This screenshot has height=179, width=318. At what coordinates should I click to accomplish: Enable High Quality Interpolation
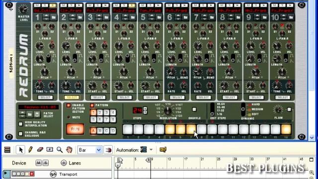(20, 124)
